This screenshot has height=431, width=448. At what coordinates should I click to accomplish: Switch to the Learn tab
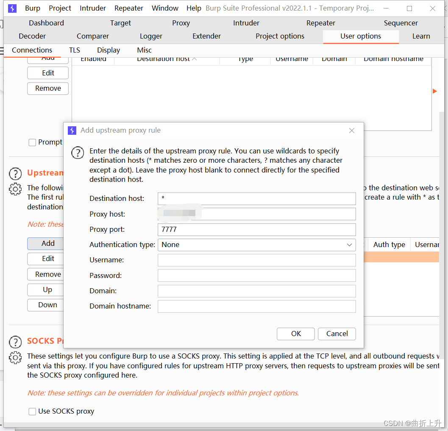(x=421, y=36)
